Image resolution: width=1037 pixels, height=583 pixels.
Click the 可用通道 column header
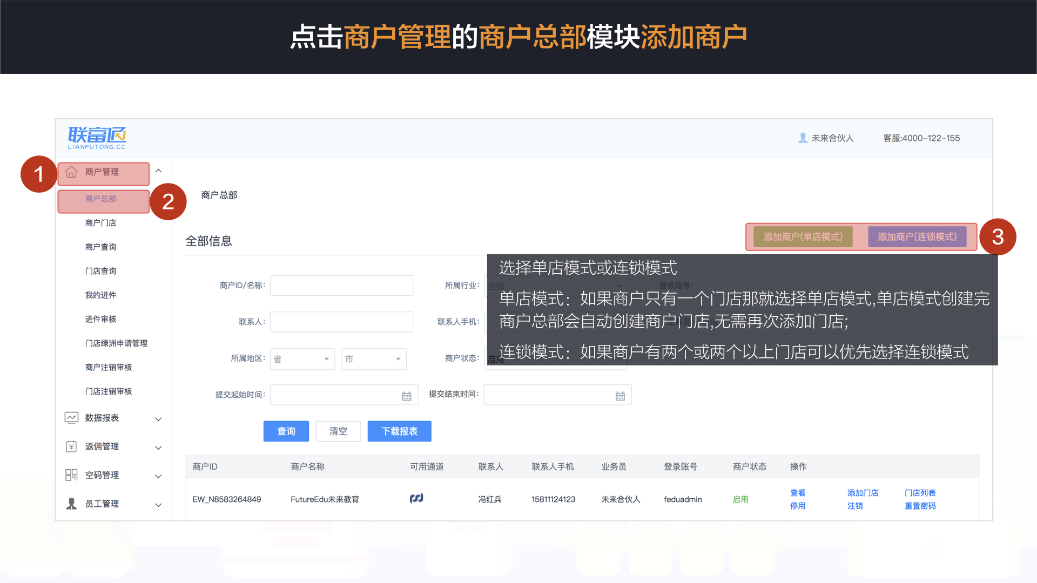click(427, 466)
